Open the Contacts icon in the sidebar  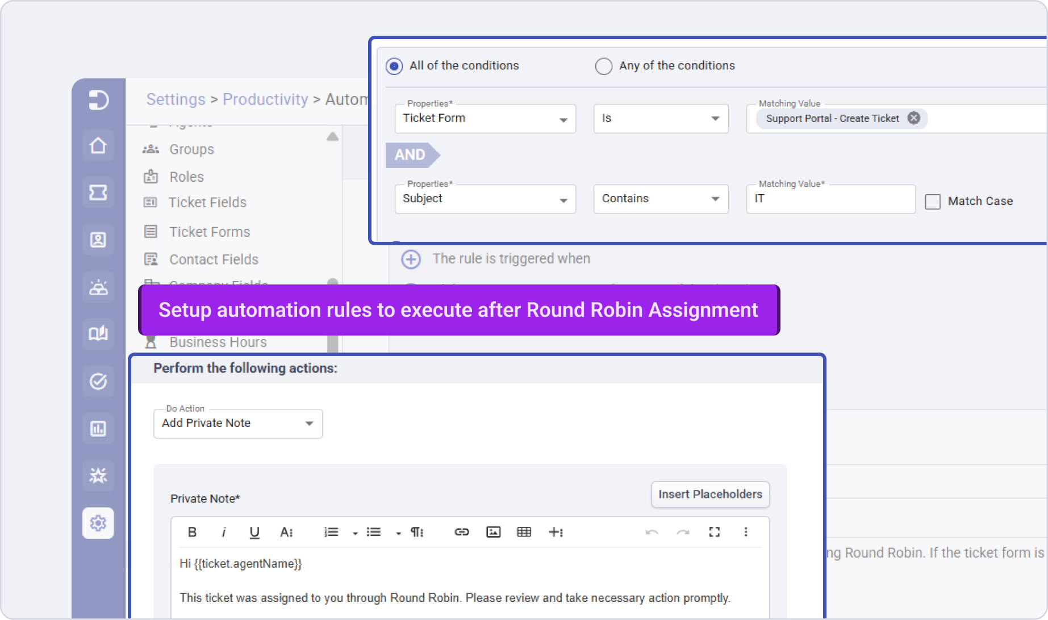[98, 240]
